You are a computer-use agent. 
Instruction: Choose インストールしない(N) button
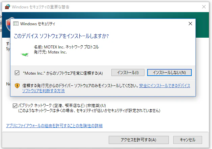pos(169,73)
